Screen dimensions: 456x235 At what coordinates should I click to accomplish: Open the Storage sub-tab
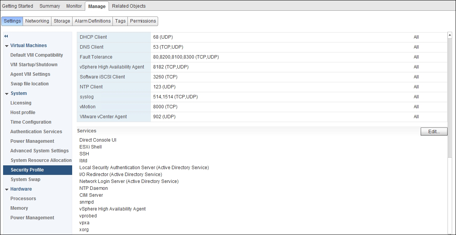pos(62,21)
